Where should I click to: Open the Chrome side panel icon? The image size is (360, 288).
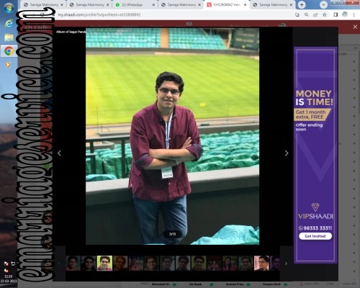[x=336, y=14]
